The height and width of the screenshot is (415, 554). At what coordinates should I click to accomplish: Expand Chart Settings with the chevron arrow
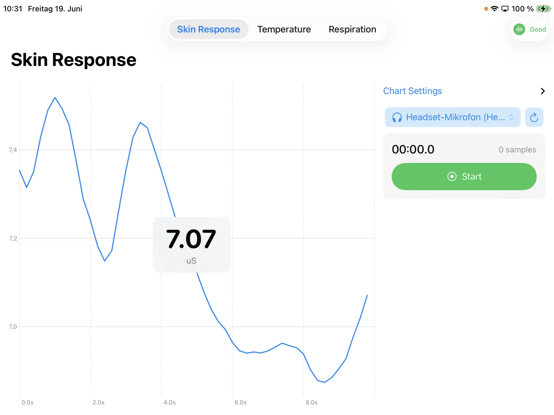(543, 91)
